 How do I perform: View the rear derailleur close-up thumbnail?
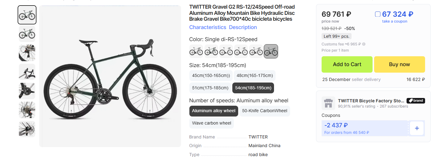tap(27, 53)
